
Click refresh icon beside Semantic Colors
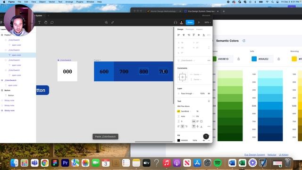pyautogui.click(x=244, y=41)
